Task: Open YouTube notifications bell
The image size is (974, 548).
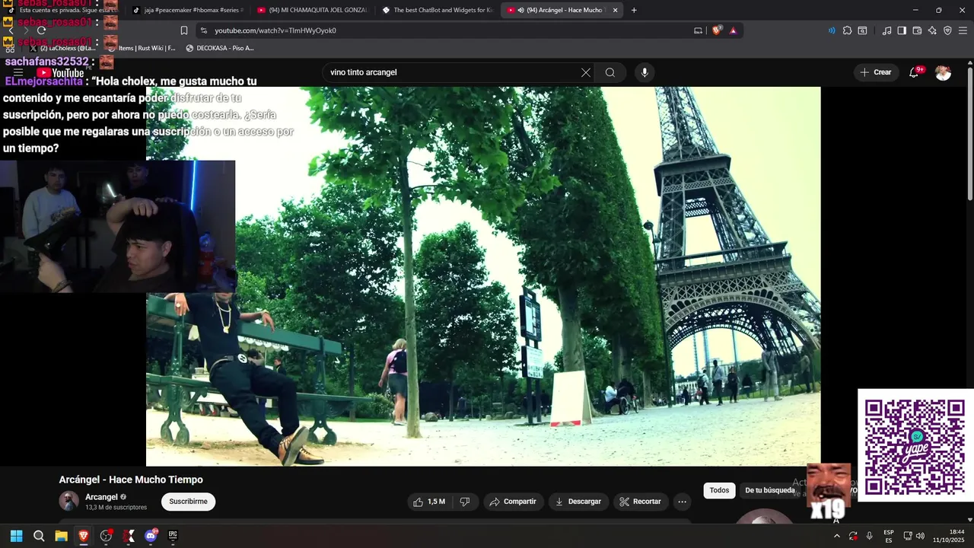Action: [915, 72]
